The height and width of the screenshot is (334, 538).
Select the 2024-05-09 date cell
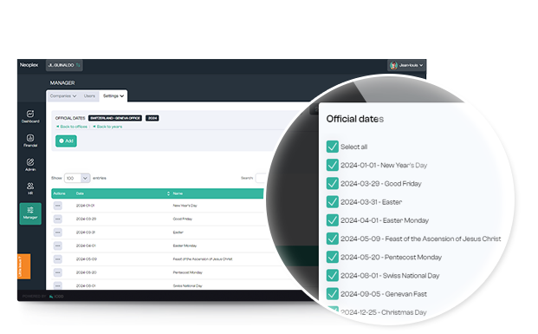click(87, 259)
